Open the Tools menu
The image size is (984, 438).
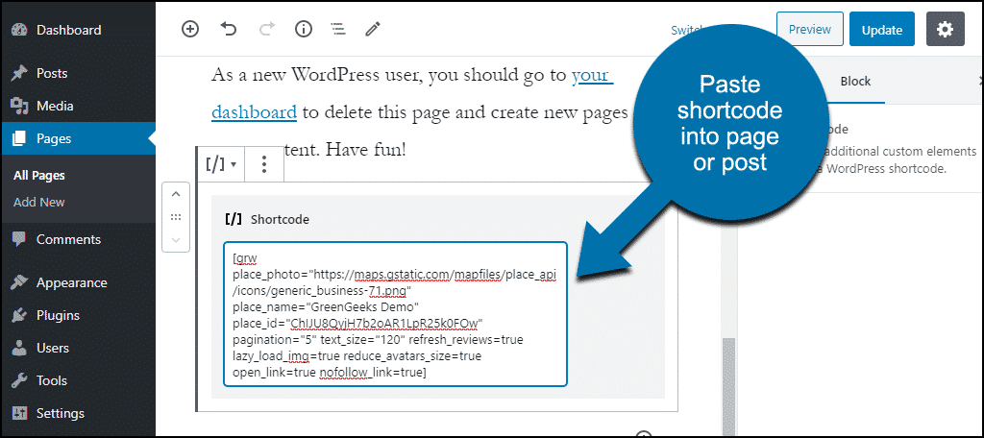(x=52, y=381)
